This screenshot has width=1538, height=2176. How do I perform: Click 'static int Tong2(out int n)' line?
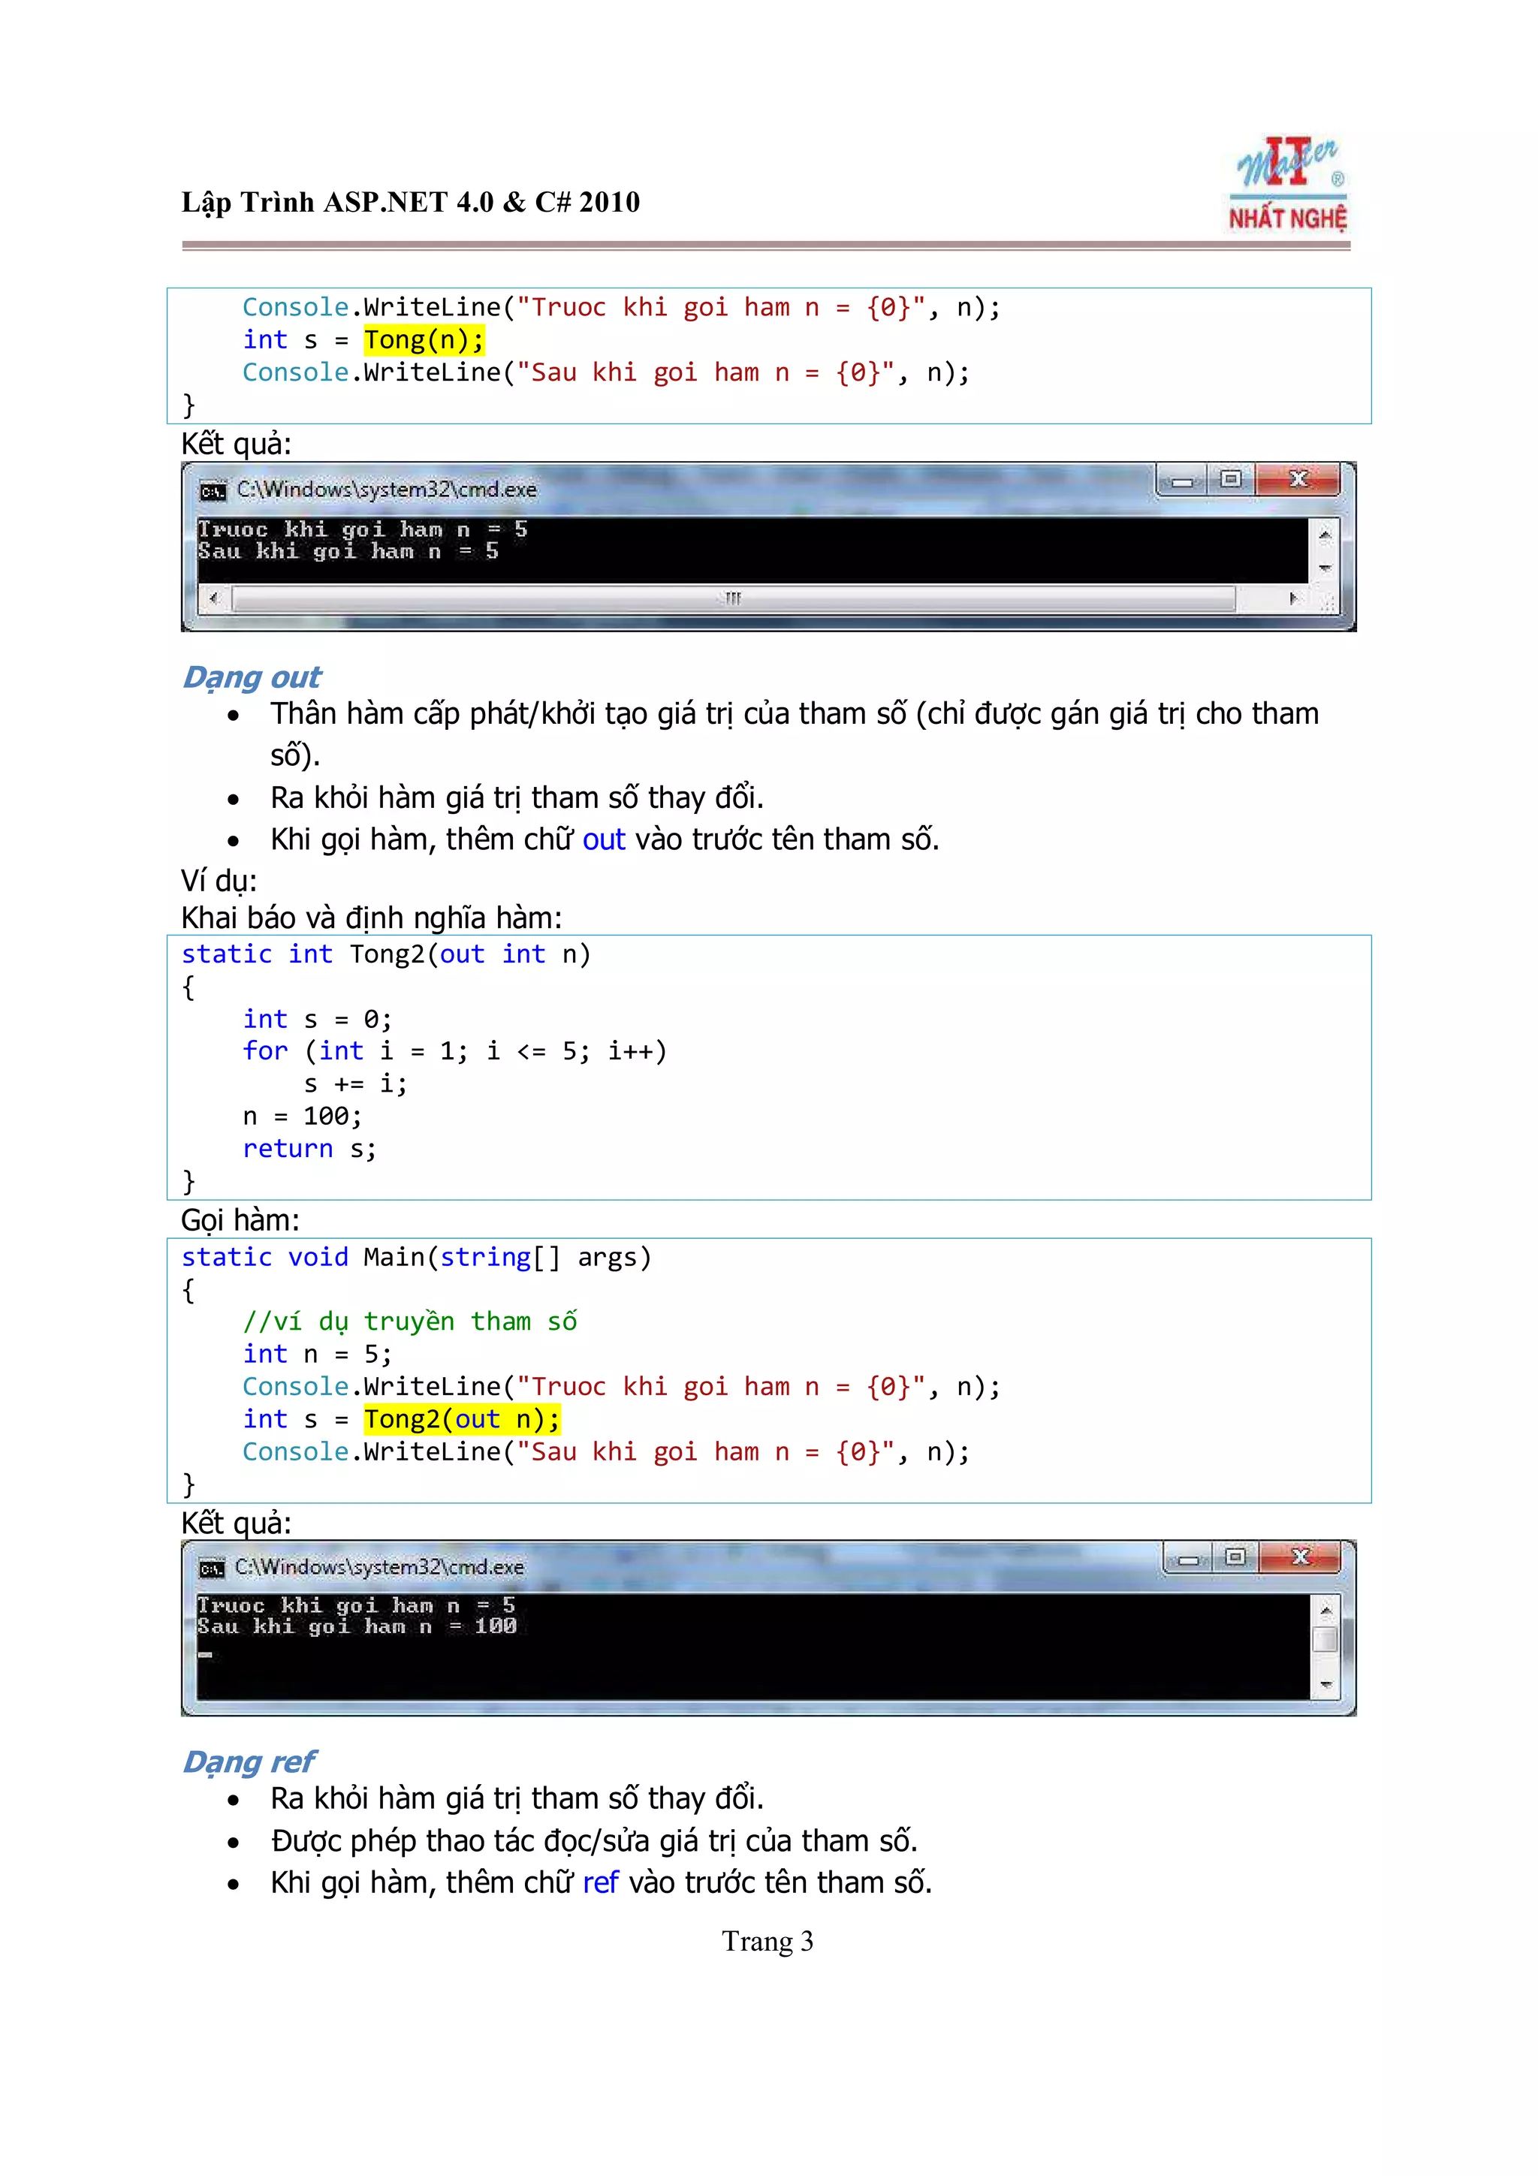tap(386, 954)
